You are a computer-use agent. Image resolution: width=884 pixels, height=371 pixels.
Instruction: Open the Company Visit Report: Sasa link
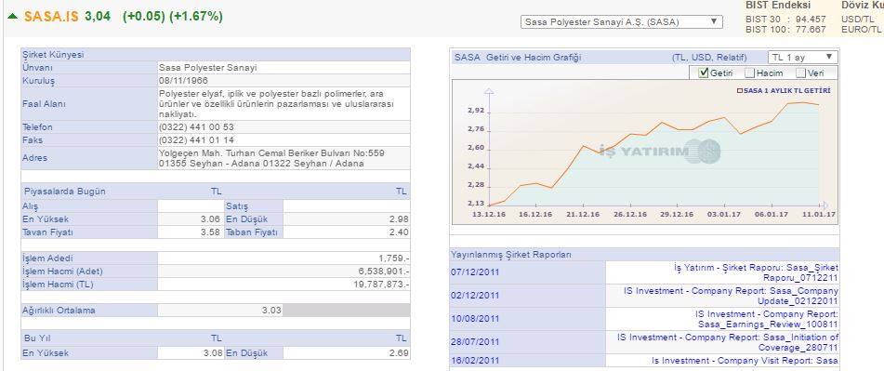pos(745,360)
